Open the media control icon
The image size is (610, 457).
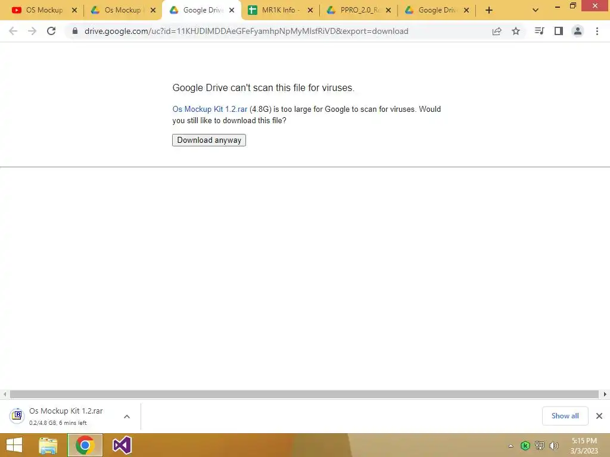539,31
